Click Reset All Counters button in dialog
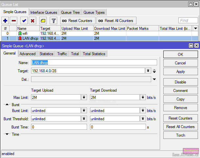The width and height of the screenshot is (200, 158). [181, 127]
